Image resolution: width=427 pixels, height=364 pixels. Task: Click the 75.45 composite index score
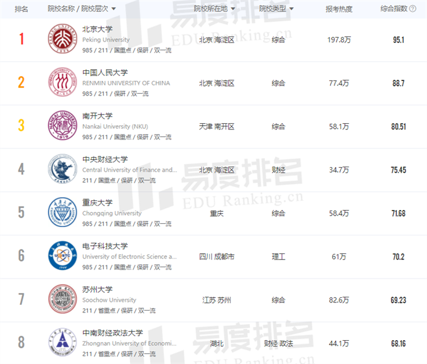[399, 170]
